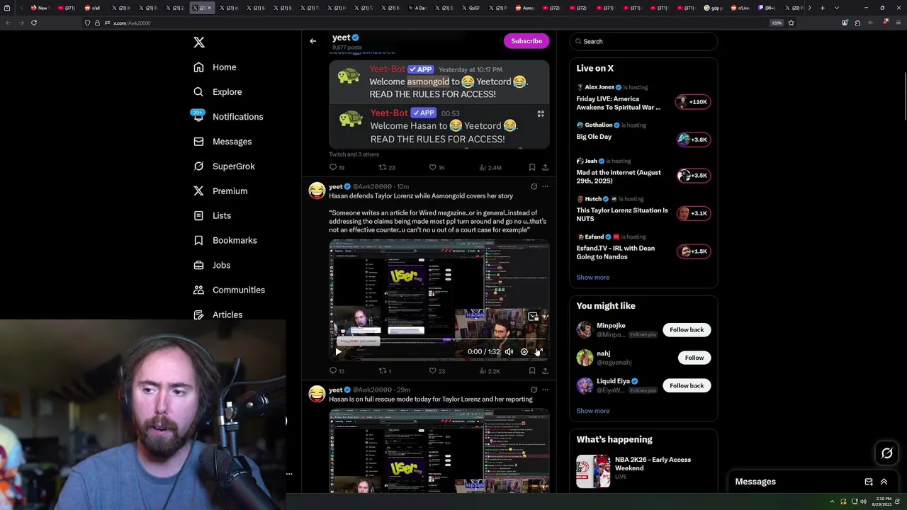Open Messages via the sidebar envelope icon

[198, 142]
